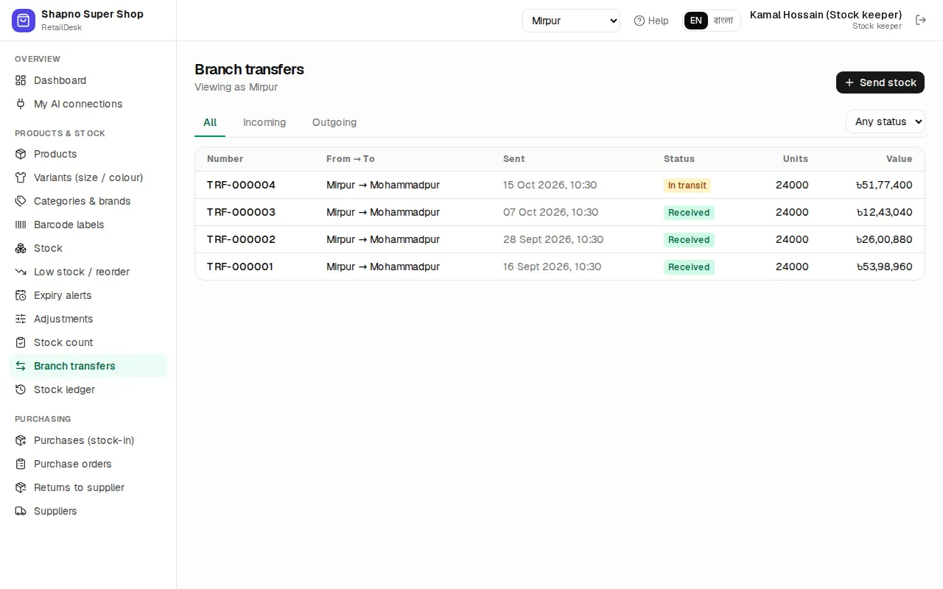The image size is (943, 589).
Task: Click the truck icon for Suppliers
Action: click(21, 511)
